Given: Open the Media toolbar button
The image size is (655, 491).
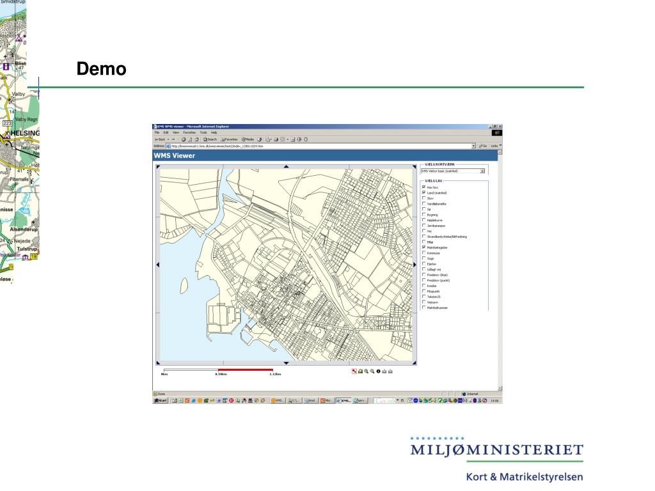Looking at the screenshot, I should pyautogui.click(x=248, y=139).
